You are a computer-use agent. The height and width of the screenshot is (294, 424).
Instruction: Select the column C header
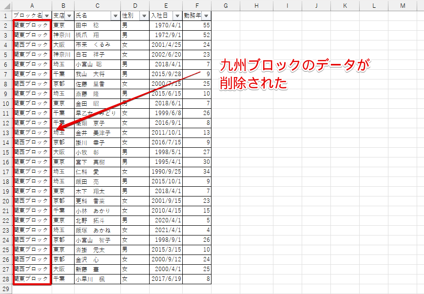(x=97, y=6)
